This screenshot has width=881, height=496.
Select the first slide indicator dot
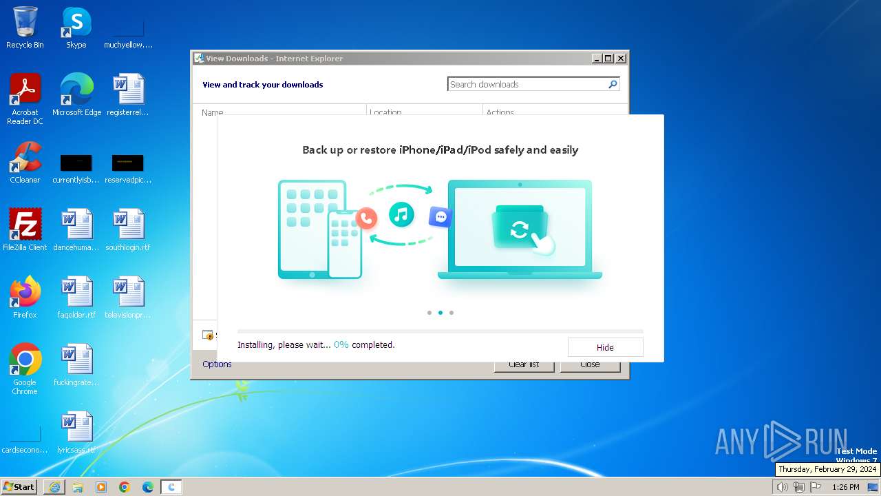pos(429,313)
